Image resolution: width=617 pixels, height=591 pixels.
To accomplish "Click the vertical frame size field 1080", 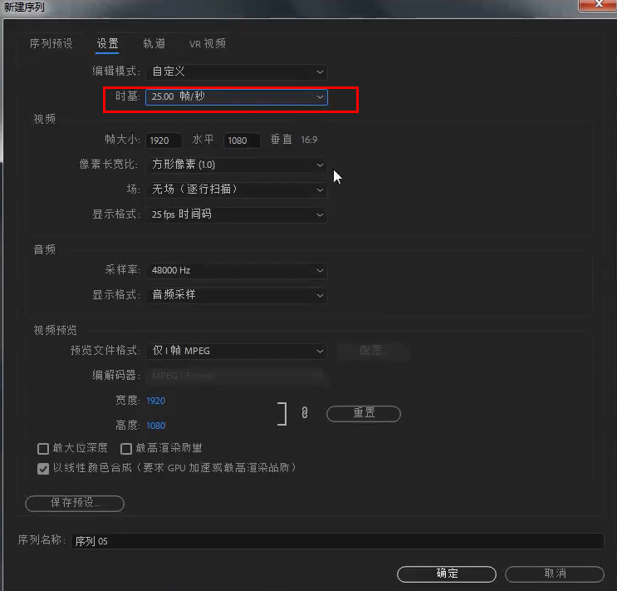I will 242,140.
